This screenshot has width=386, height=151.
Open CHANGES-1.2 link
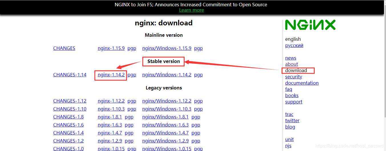68,141
